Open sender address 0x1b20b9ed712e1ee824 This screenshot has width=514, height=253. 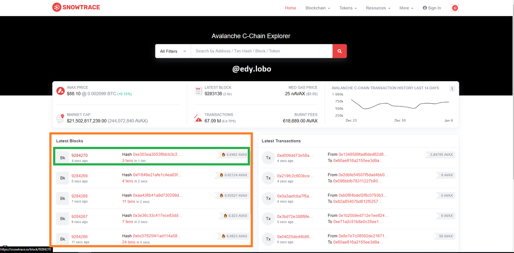pos(363,215)
